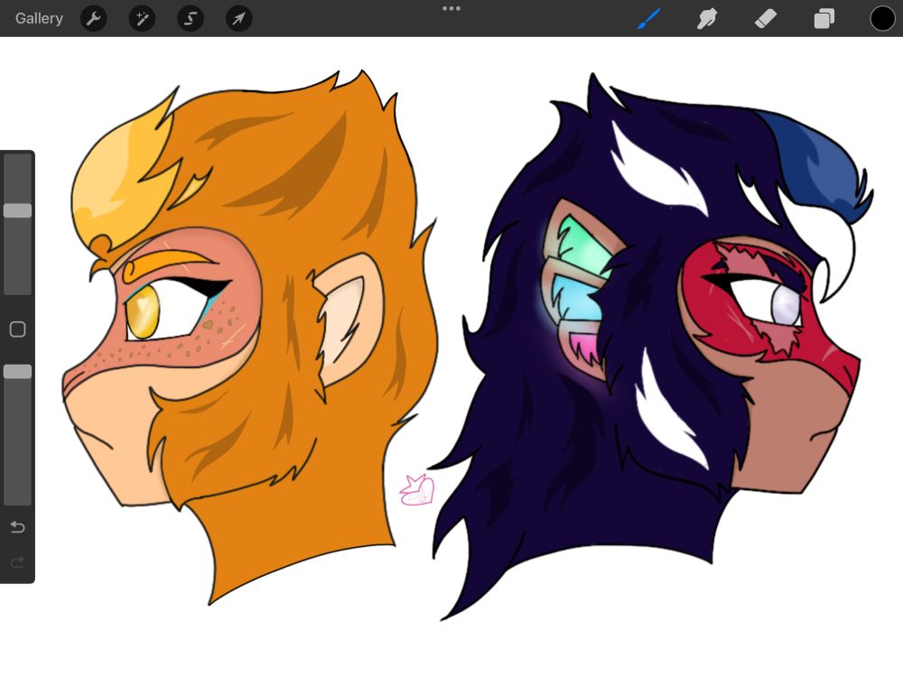Open the Layers panel

[824, 18]
